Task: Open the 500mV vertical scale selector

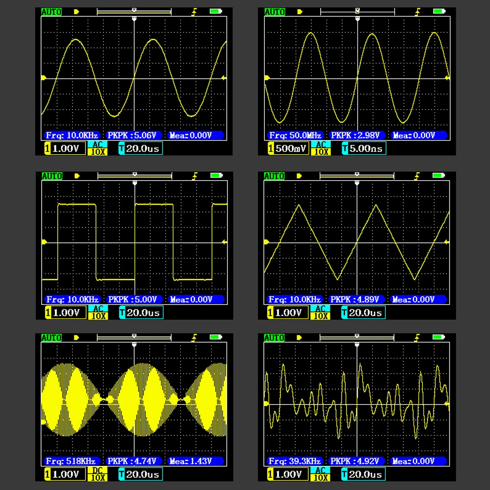Action: coord(288,148)
